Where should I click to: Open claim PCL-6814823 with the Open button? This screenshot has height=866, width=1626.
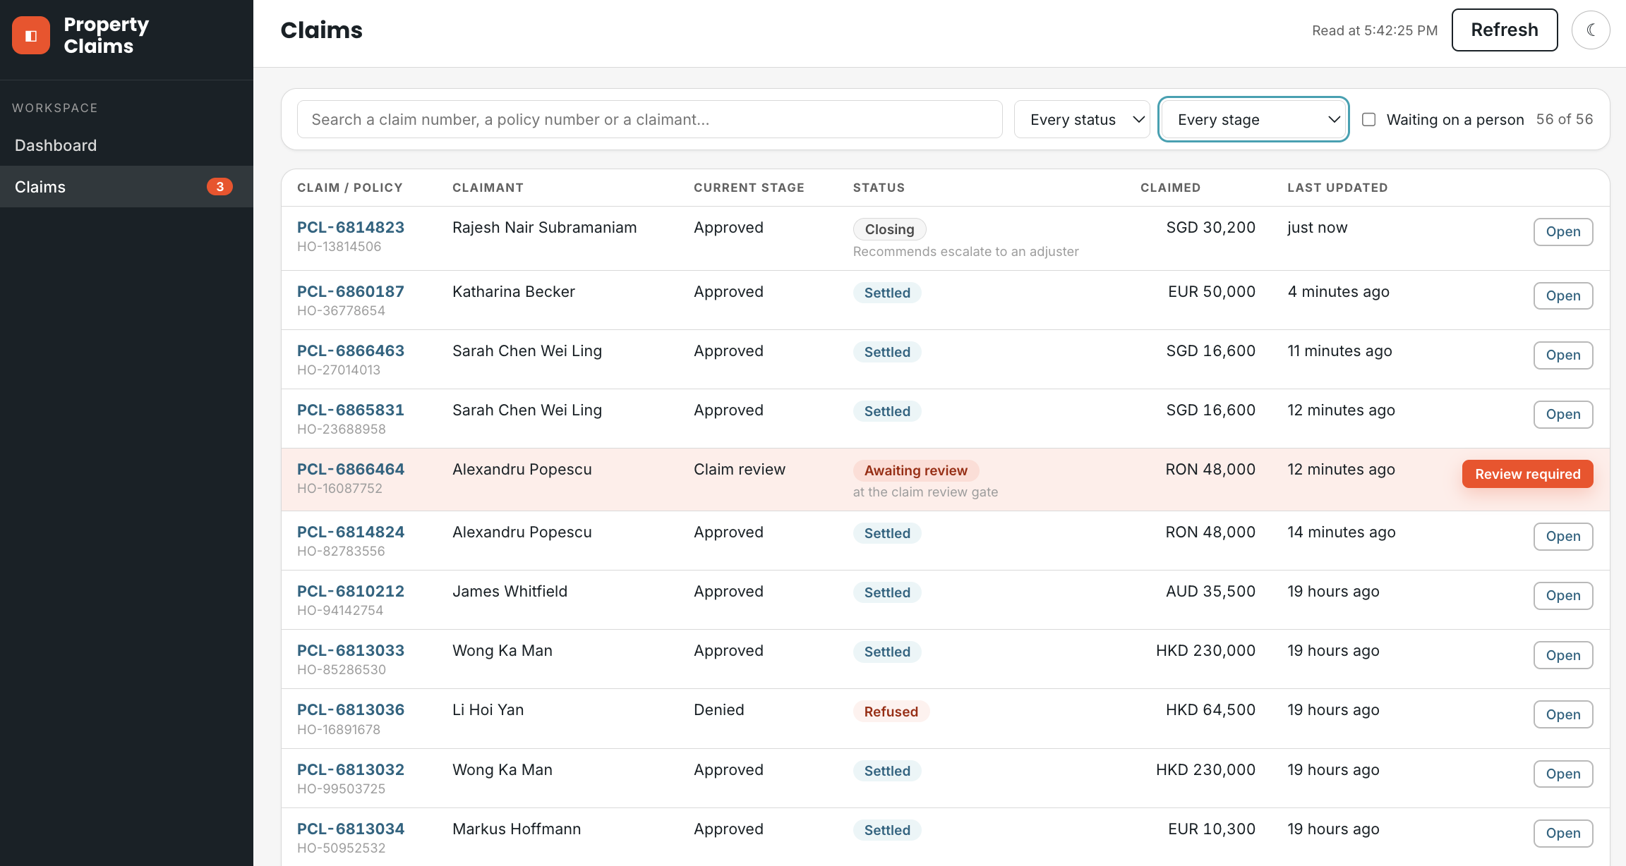coord(1562,232)
